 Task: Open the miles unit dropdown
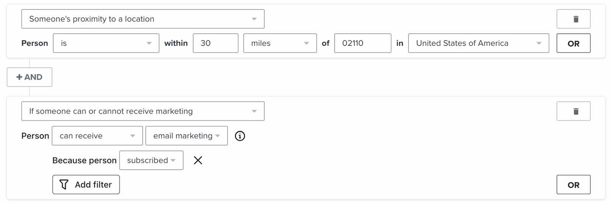280,43
